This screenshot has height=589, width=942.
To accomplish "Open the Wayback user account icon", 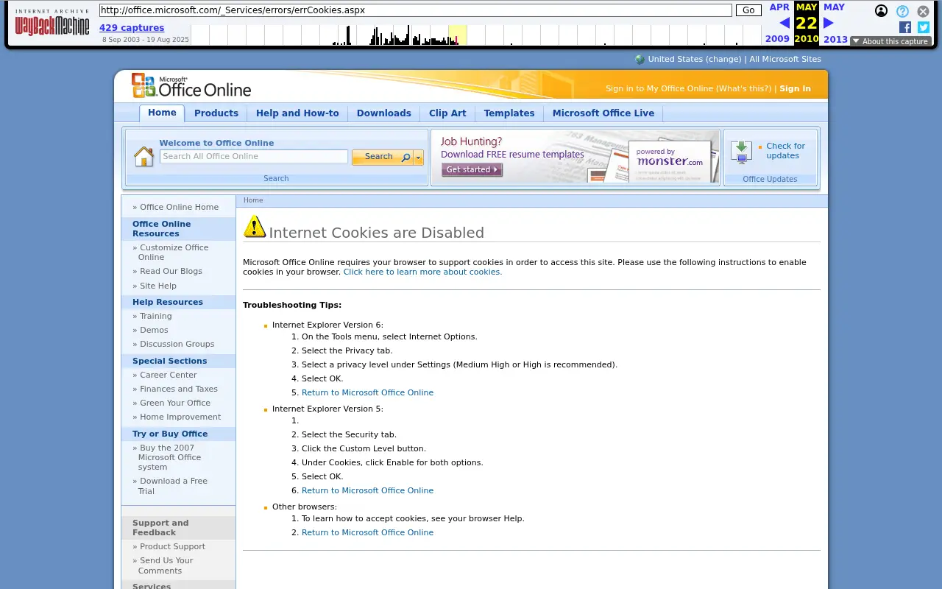I will coord(881,11).
